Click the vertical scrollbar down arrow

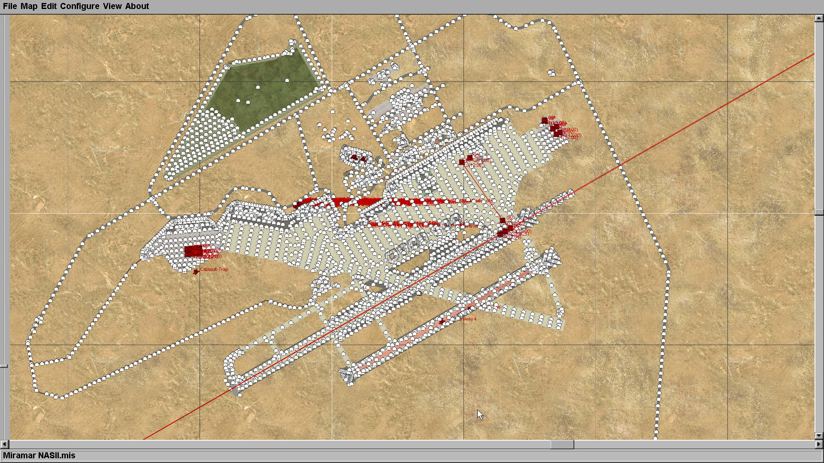tap(818, 436)
